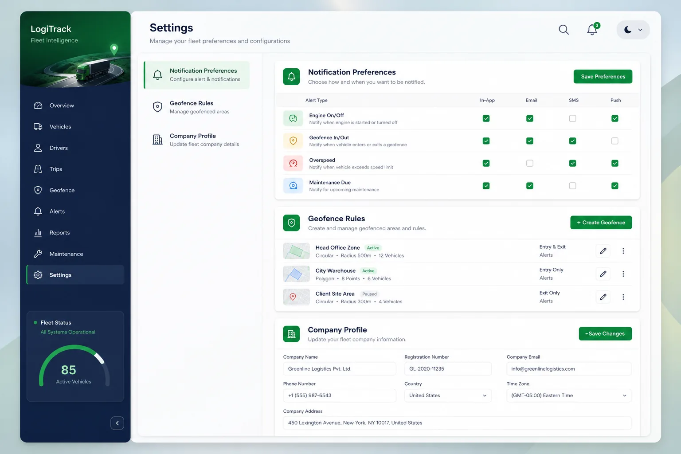Go to Overview in the sidebar
The image size is (681, 454).
click(75, 106)
